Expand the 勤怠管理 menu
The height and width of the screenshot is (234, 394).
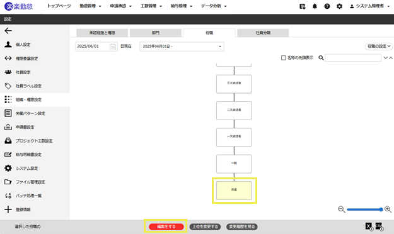point(90,6)
